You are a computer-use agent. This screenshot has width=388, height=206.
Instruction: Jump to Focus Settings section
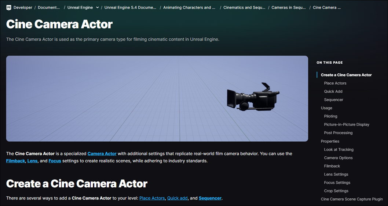[337, 183]
